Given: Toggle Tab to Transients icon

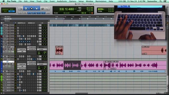Looking at the screenshot, I should [x=25, y=13].
